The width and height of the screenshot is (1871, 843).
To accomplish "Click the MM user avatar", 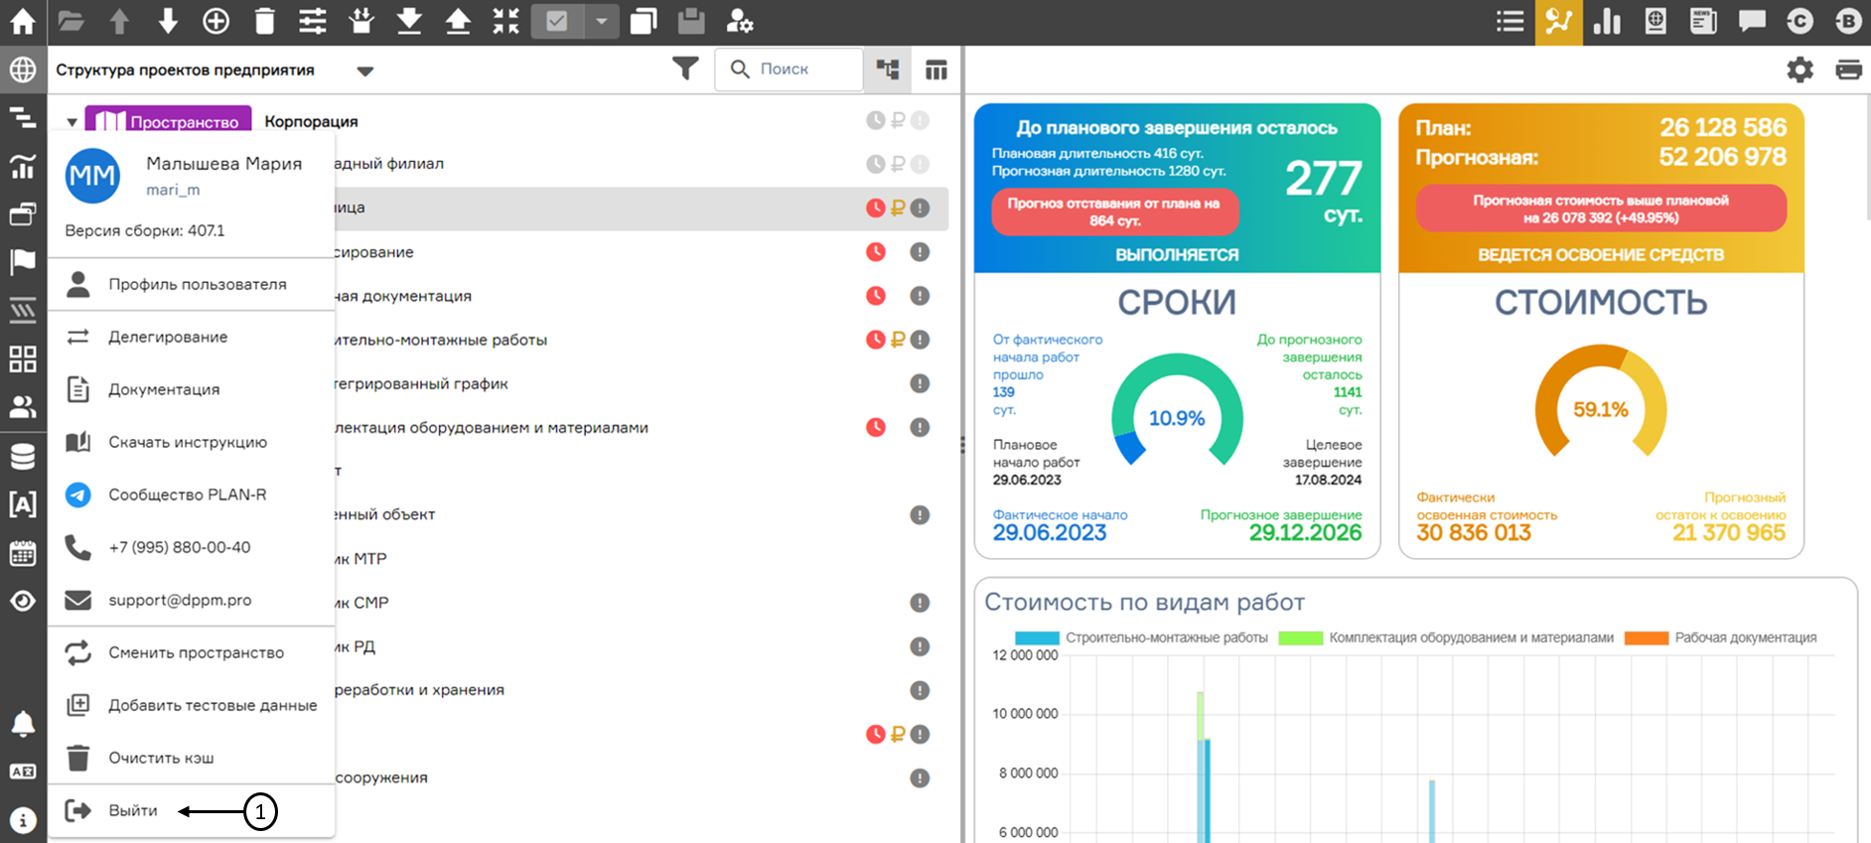I will click(92, 176).
